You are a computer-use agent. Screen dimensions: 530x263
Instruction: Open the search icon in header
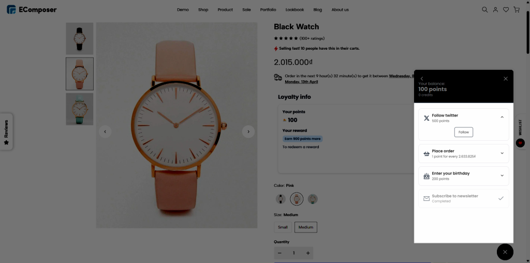[485, 9]
